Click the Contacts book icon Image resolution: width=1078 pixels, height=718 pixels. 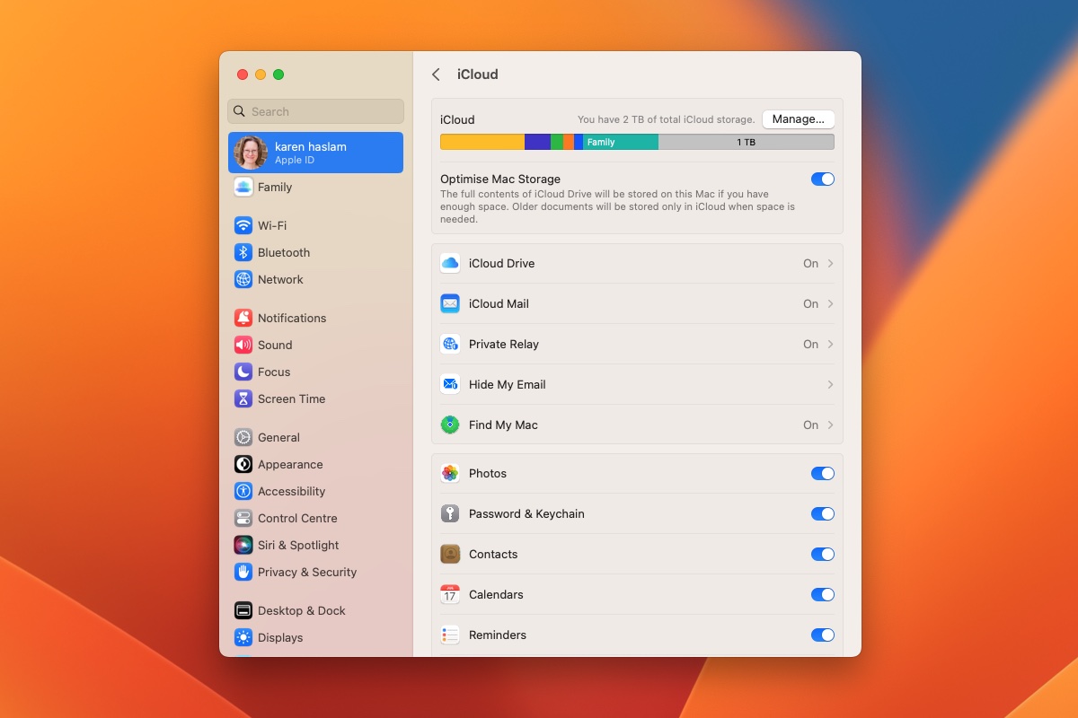(x=450, y=554)
